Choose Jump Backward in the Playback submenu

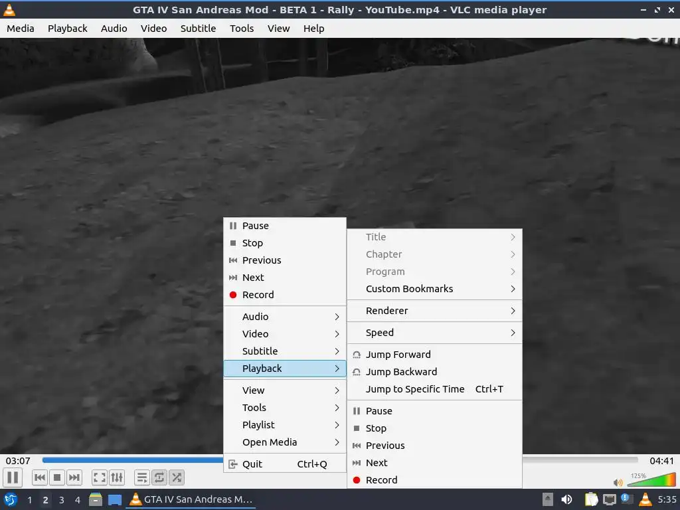tap(434, 372)
